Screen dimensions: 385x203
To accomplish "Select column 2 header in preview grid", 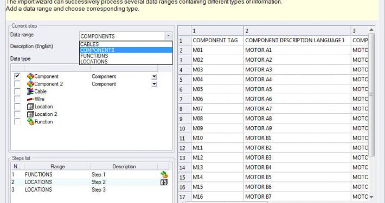I will (297, 31).
